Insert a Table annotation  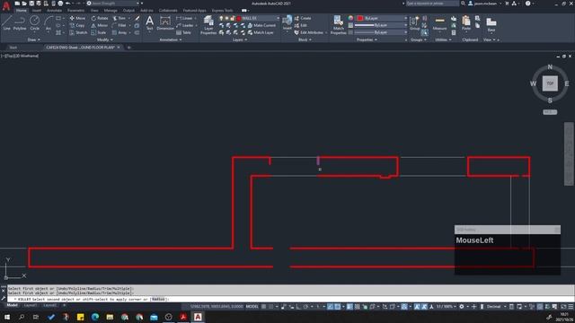coord(183,32)
